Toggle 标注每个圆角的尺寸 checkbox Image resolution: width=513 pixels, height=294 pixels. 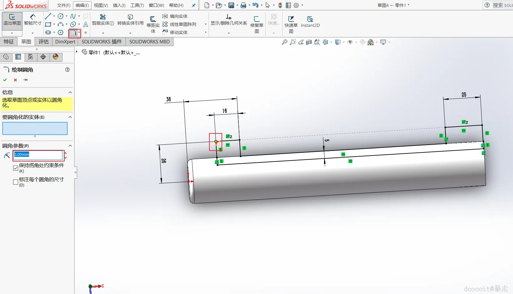[16, 182]
